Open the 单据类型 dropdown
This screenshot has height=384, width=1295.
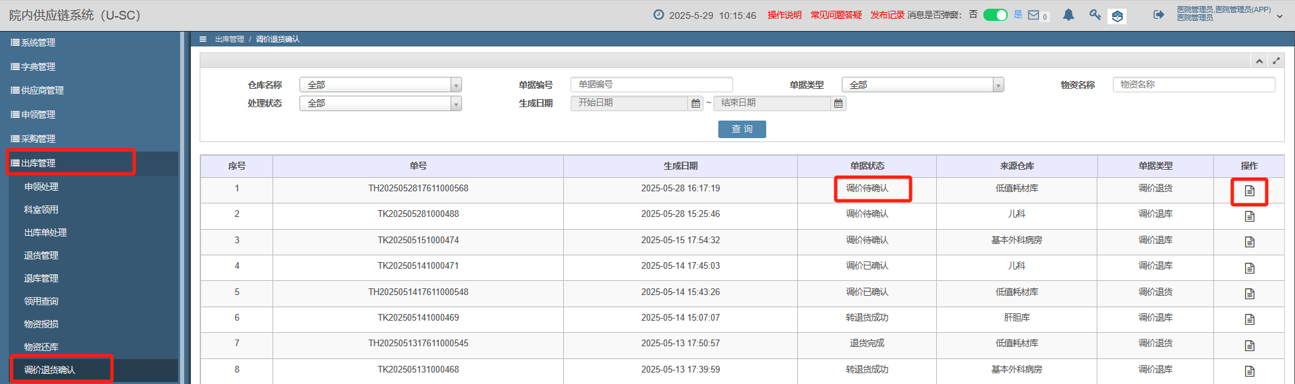pyautogui.click(x=923, y=85)
